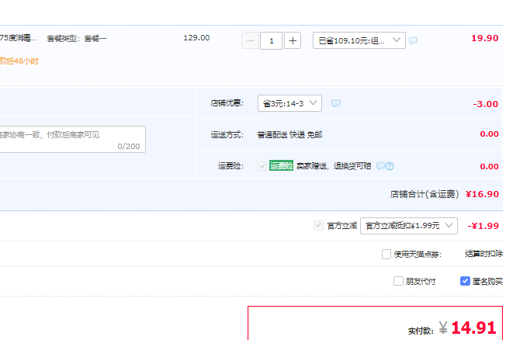Click the 实付款 label
This screenshot has height=340, width=506.
(421, 331)
